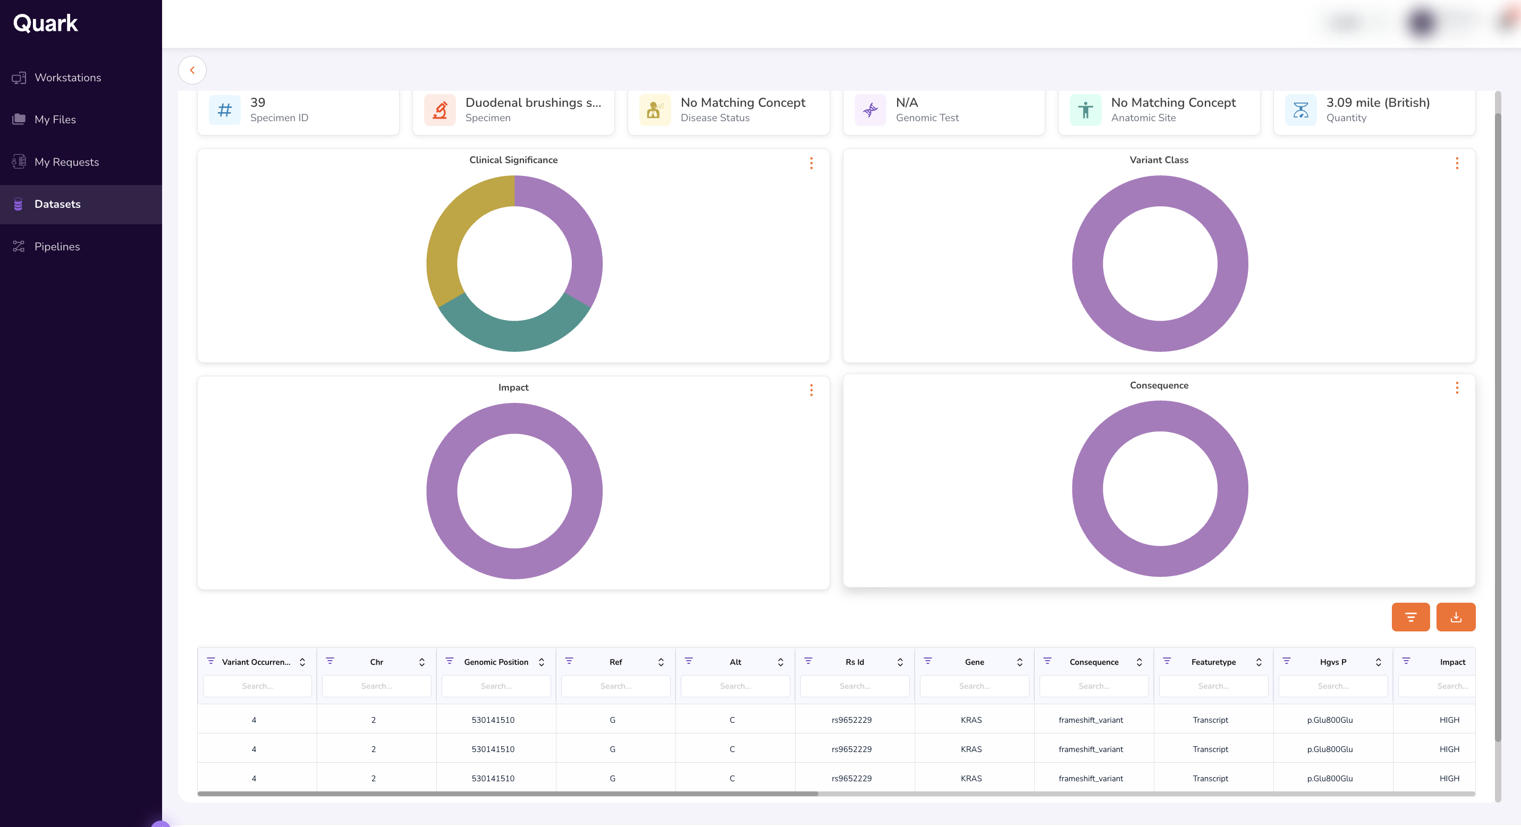Open filter for Ref column

click(569, 661)
